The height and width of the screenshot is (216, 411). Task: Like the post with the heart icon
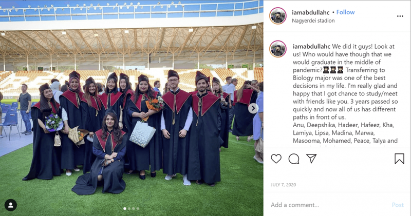(x=276, y=159)
